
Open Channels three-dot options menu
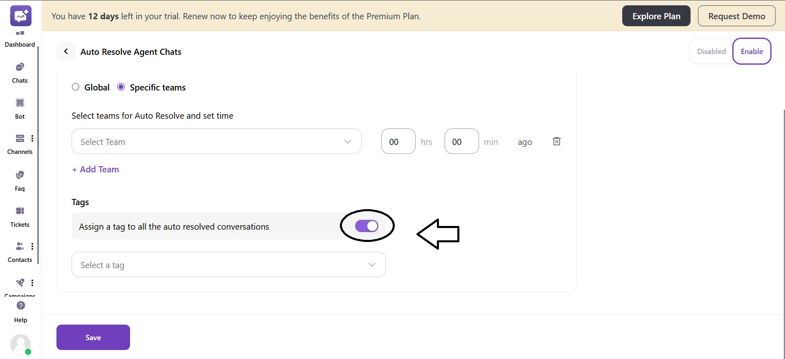(x=32, y=138)
